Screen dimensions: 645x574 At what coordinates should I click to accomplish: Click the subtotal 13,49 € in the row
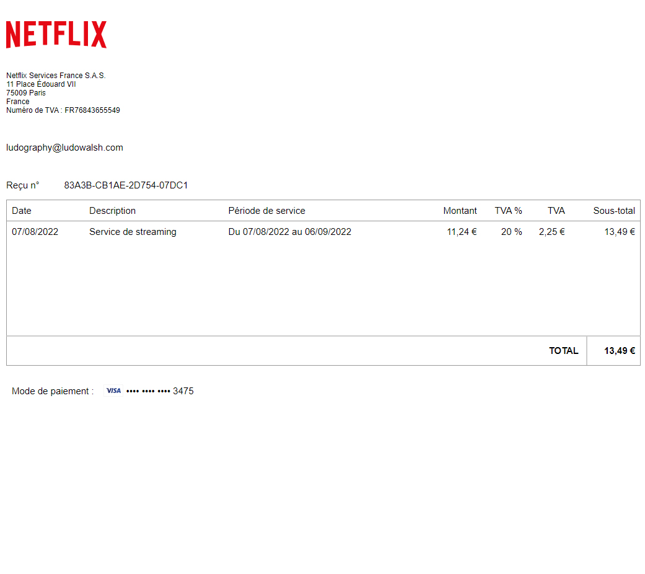pos(620,232)
